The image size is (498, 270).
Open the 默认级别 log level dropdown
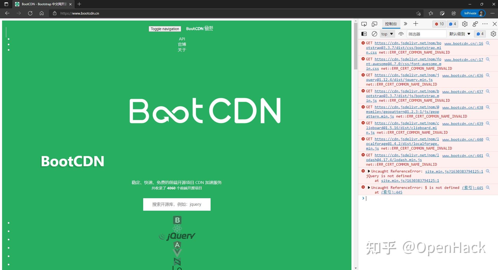tap(459, 34)
